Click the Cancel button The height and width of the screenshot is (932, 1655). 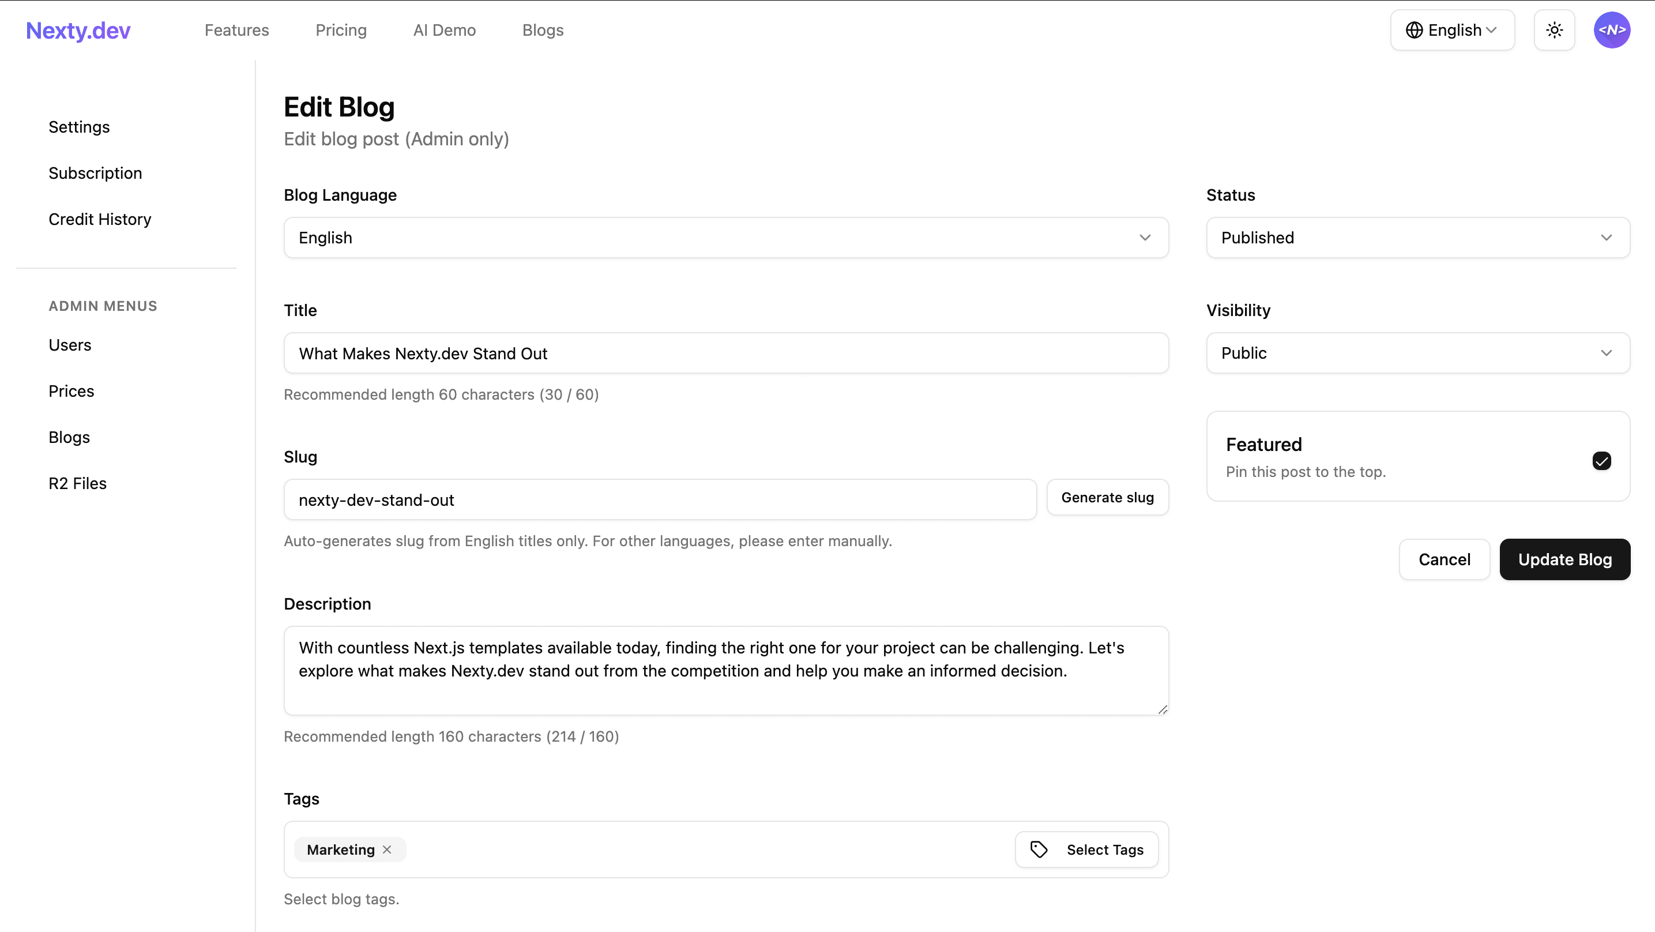(x=1445, y=559)
